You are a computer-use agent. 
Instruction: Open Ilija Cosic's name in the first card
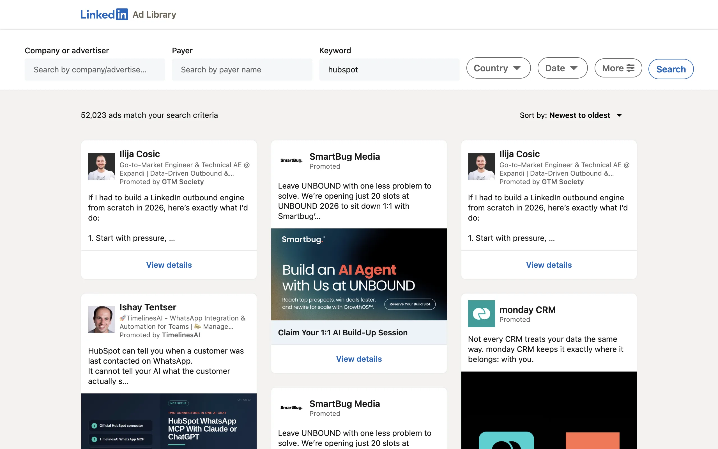click(x=139, y=154)
